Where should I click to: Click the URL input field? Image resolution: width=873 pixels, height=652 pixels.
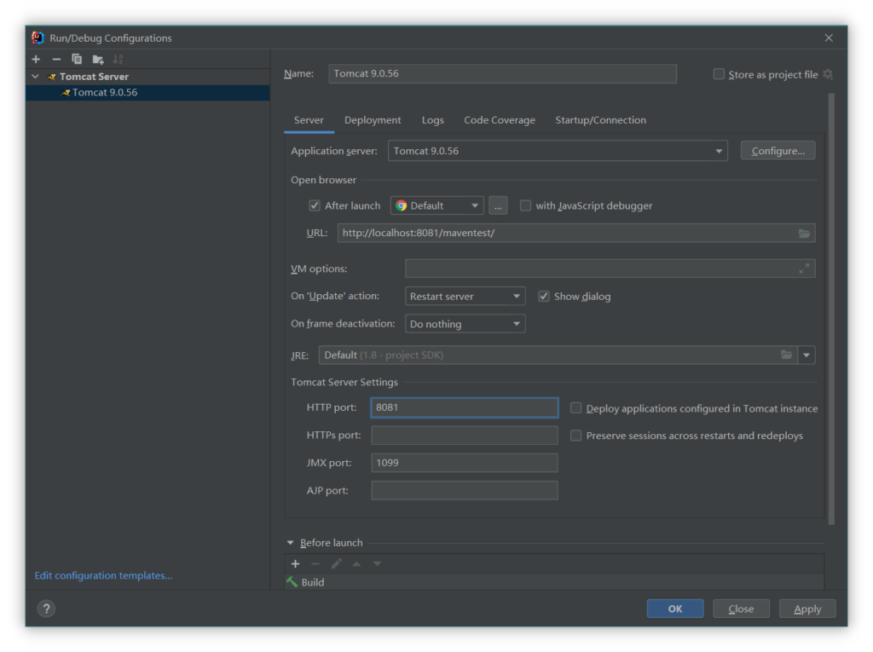[x=575, y=234]
